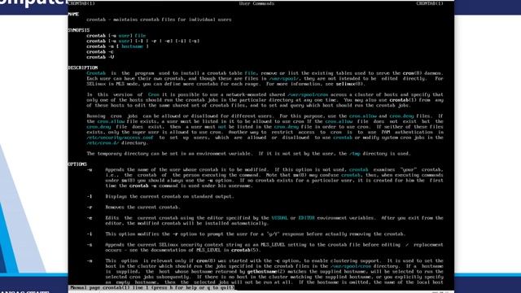This screenshot has height=293, width=521.
Task: Click the /etc/cron.d/ directory path
Action: tap(103, 143)
